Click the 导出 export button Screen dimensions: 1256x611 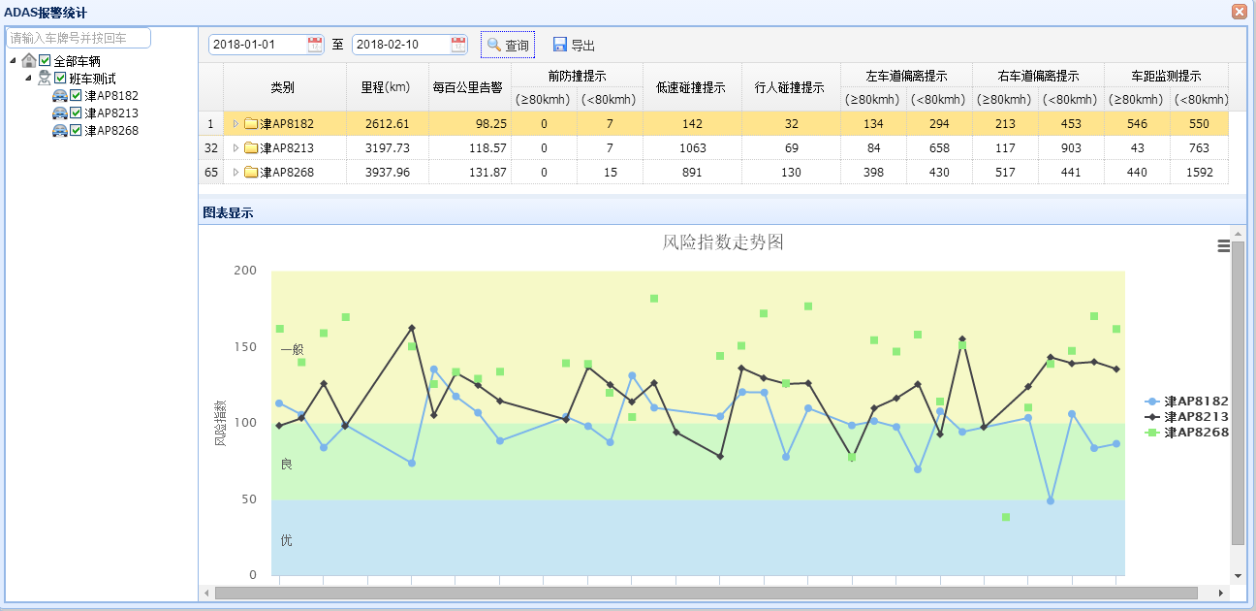tap(574, 46)
